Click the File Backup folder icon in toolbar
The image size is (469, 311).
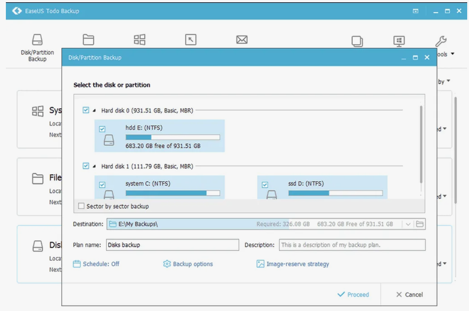[x=88, y=39]
